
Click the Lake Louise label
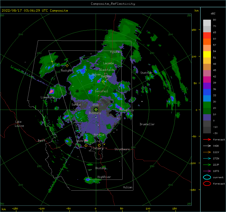pyautogui.click(x=19, y=124)
